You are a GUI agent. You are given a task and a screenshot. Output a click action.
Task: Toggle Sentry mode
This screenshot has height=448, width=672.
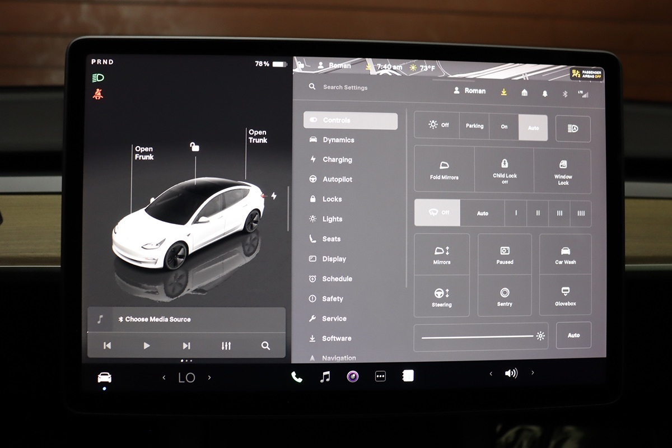(x=505, y=296)
